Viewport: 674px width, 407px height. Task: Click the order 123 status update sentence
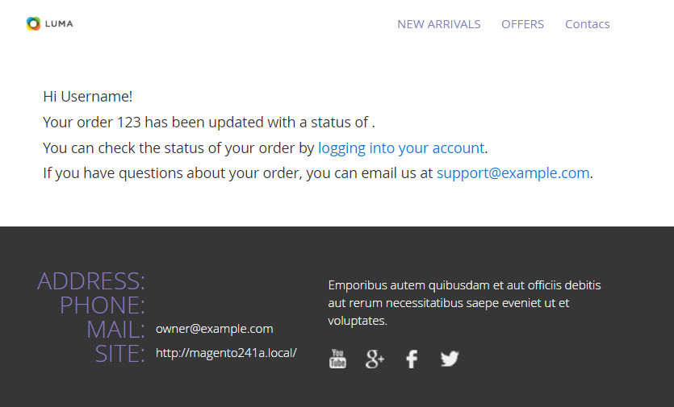click(x=209, y=123)
